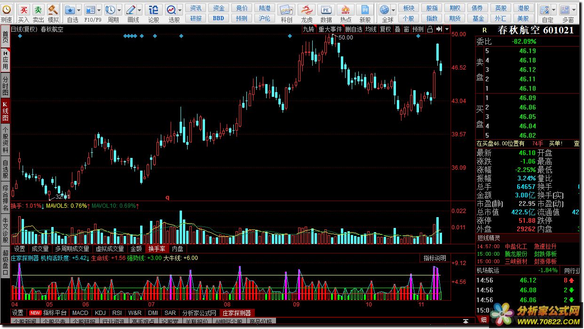Click the R marker beside 春秋航空

(x=484, y=30)
